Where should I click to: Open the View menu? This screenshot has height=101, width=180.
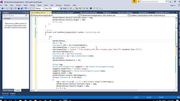point(12,5)
